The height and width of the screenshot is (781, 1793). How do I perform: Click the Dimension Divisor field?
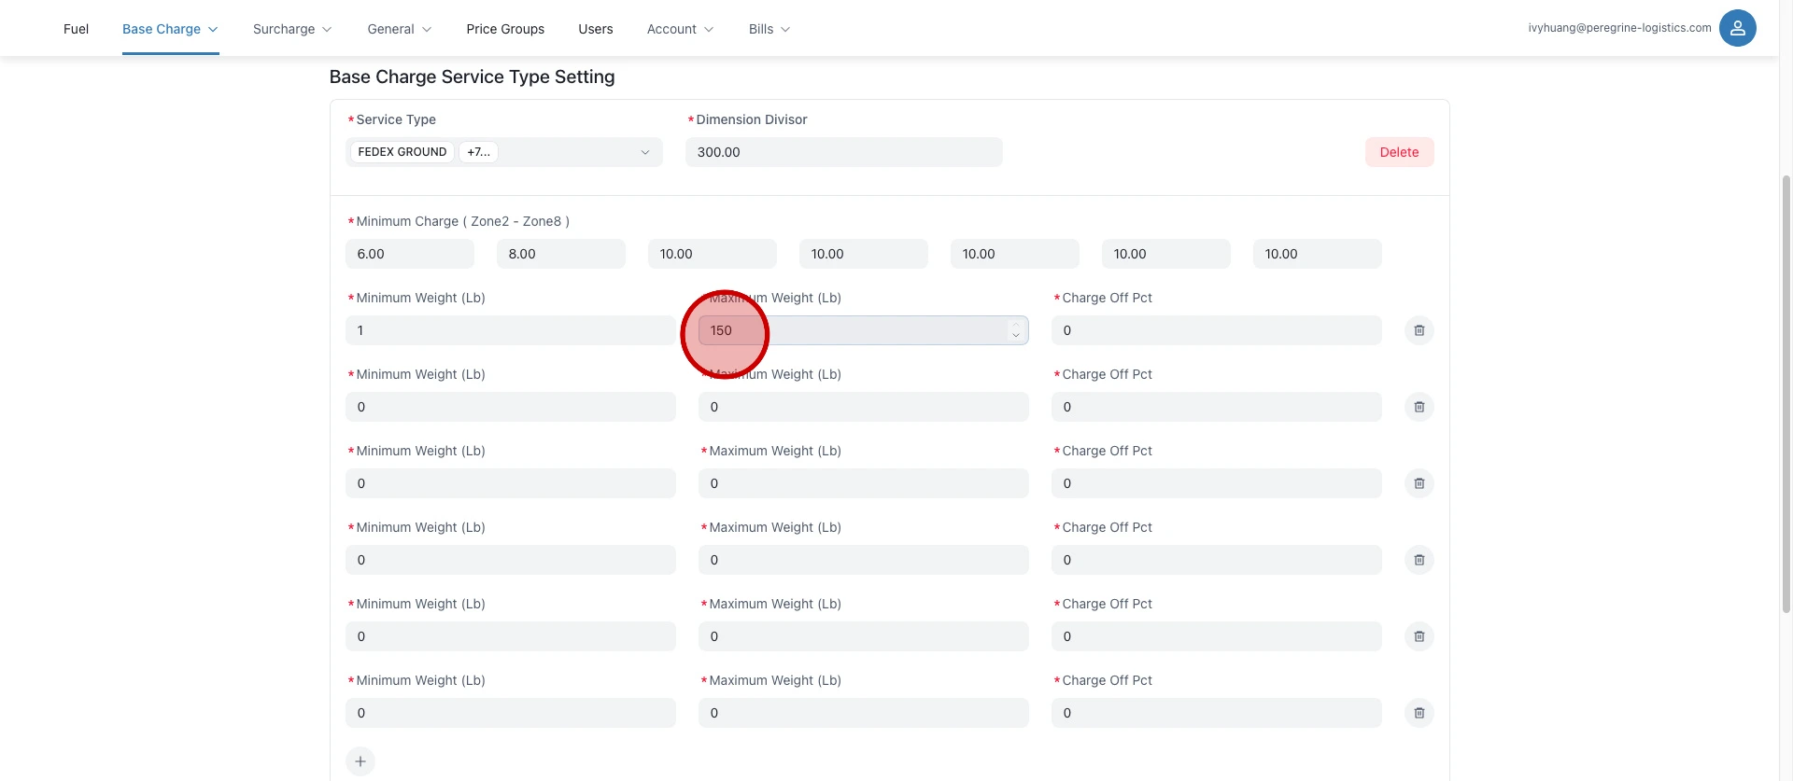pos(843,152)
